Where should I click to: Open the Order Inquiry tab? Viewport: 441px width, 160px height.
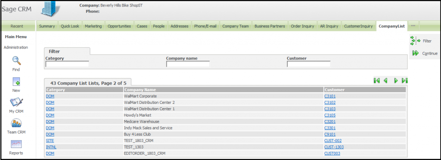tap(302, 26)
